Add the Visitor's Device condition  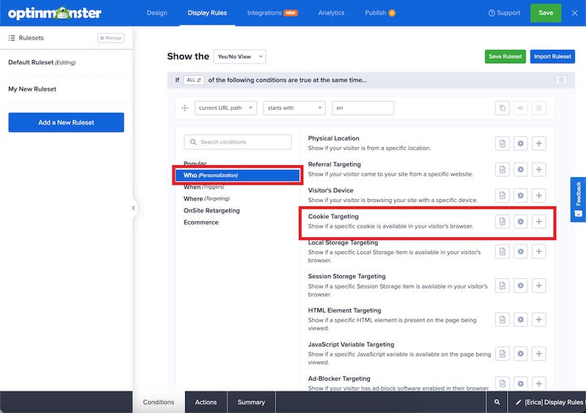(x=539, y=196)
